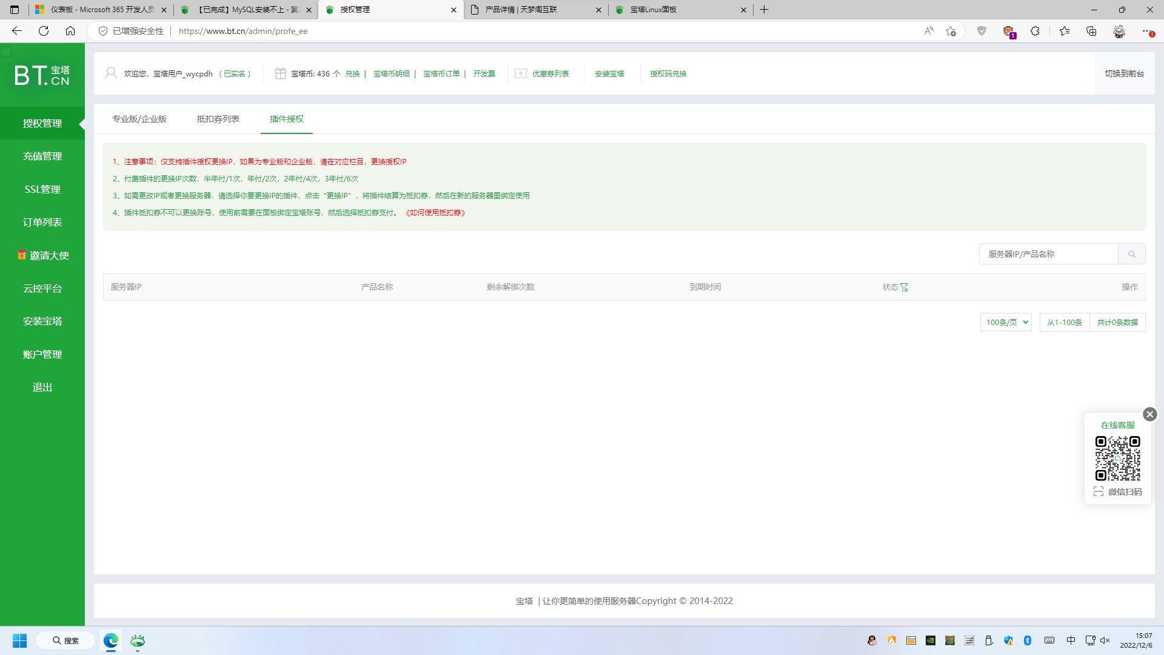This screenshot has height=655, width=1164.
Task: Click the search magnifier button
Action: point(1131,254)
